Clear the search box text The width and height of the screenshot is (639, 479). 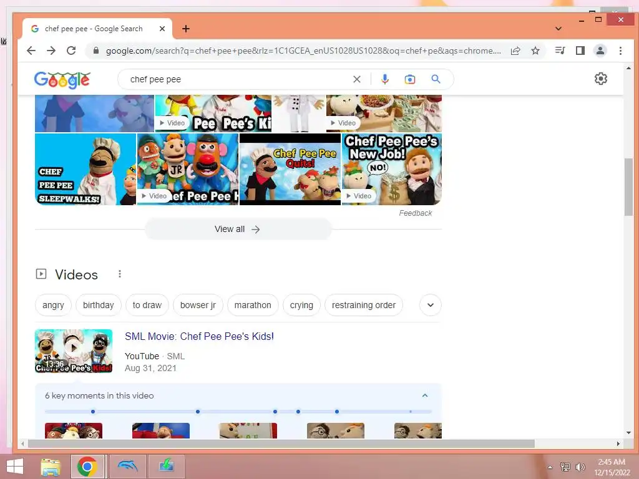(x=356, y=79)
